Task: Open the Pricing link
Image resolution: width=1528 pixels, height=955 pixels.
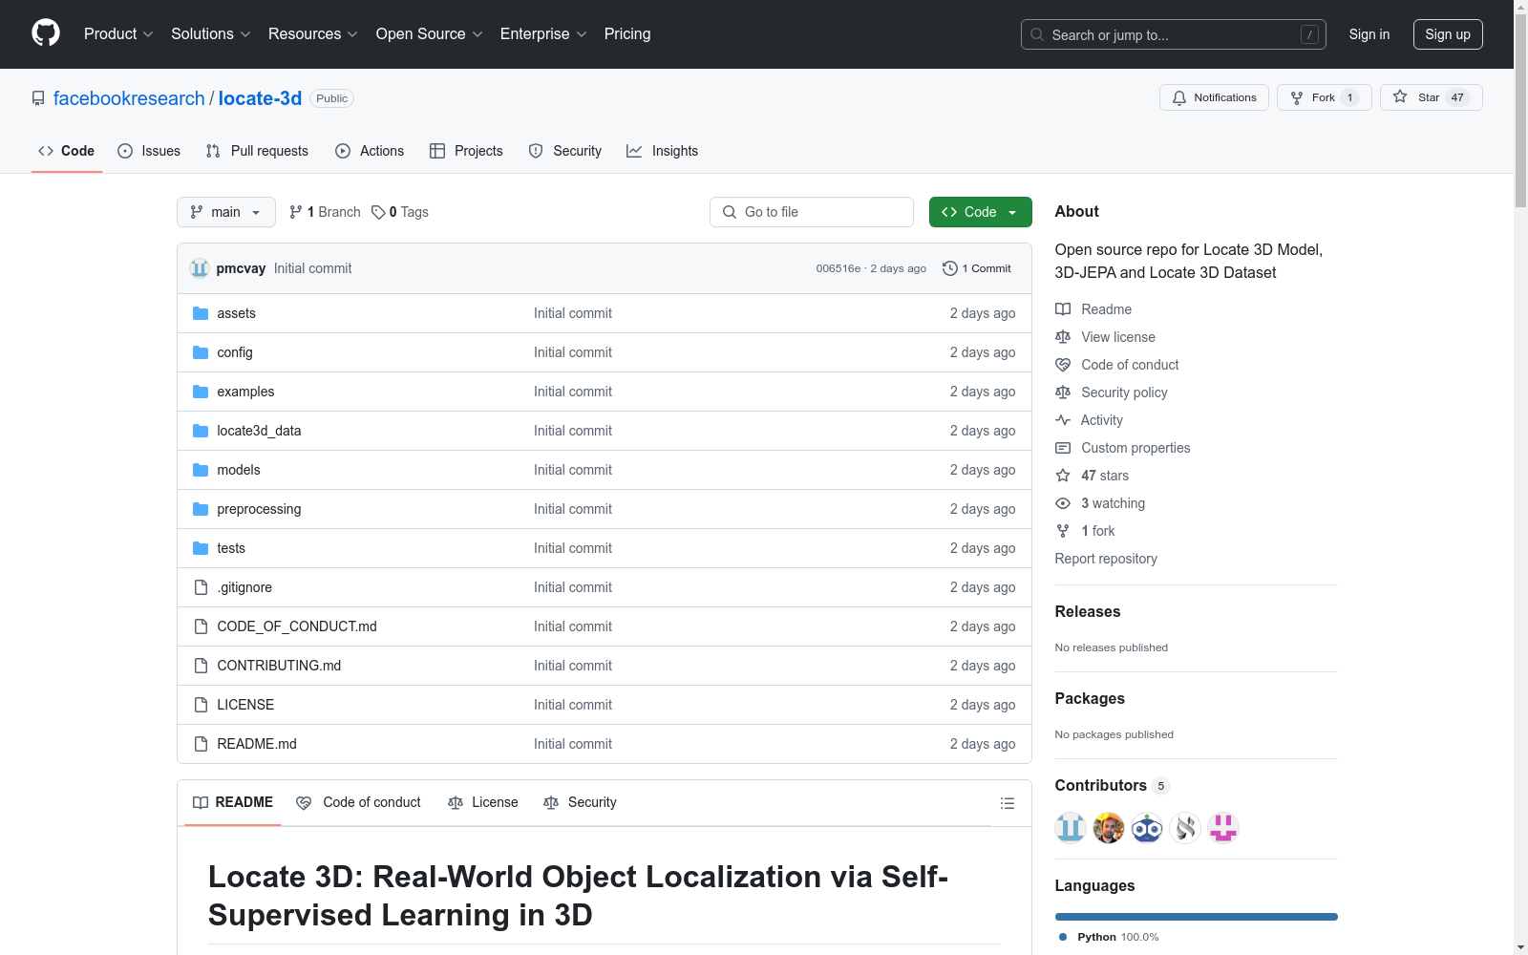Action: (x=627, y=34)
